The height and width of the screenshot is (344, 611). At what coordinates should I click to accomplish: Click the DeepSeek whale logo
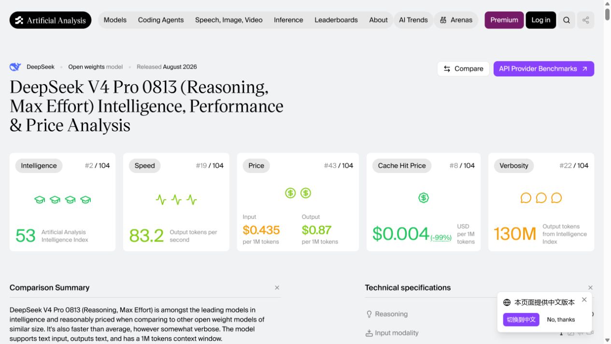(15, 67)
